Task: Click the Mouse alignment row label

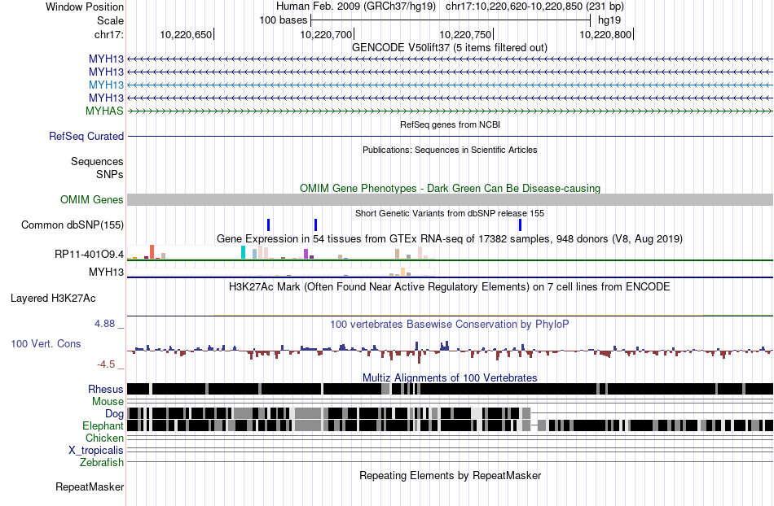Action: 108,402
